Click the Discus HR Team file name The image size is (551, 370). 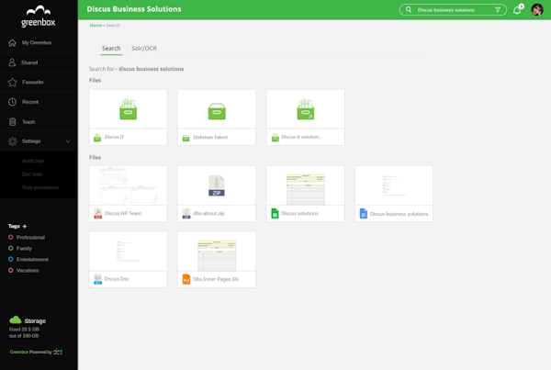123,213
